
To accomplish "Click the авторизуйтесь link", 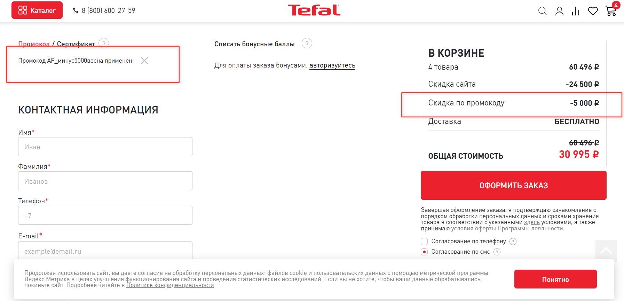I will tap(332, 65).
